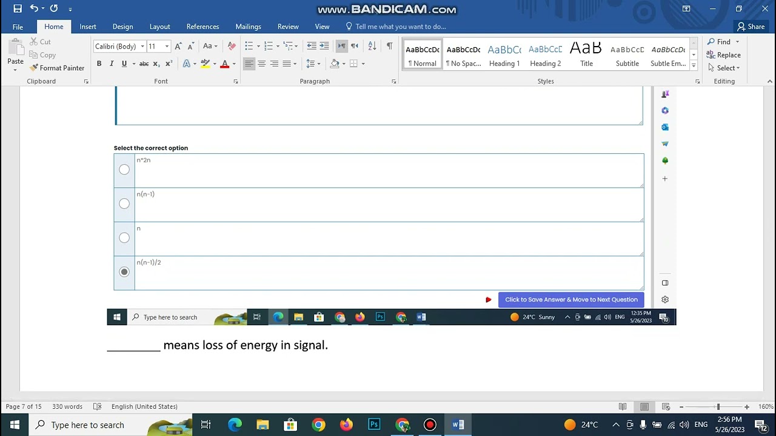The width and height of the screenshot is (776, 436).
Task: Switch to the Design tab
Action: click(122, 27)
